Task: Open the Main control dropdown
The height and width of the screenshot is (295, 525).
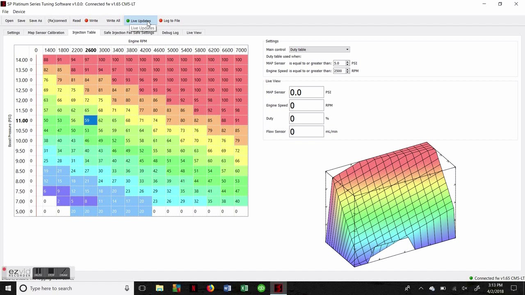Action: tap(319, 50)
